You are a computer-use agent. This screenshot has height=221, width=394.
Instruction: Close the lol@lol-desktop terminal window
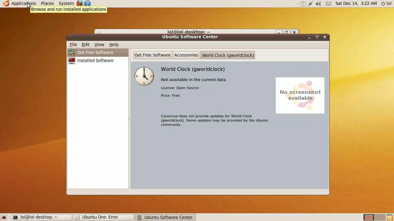pos(294,32)
